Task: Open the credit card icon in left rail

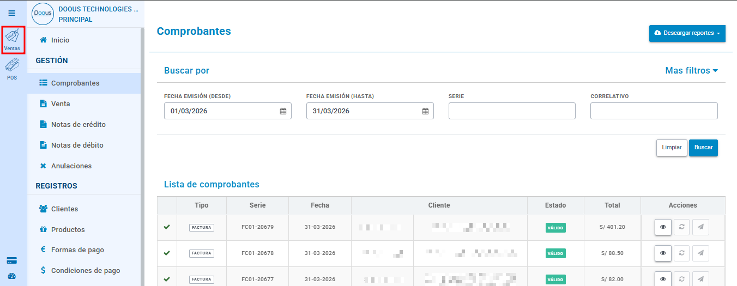Action: [x=12, y=260]
